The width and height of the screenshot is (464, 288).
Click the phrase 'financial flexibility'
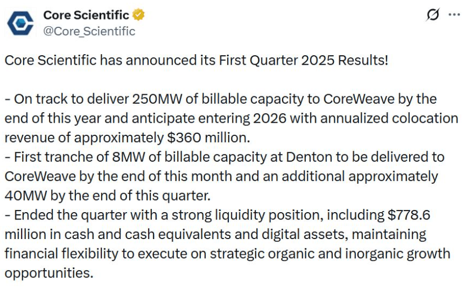(61, 254)
